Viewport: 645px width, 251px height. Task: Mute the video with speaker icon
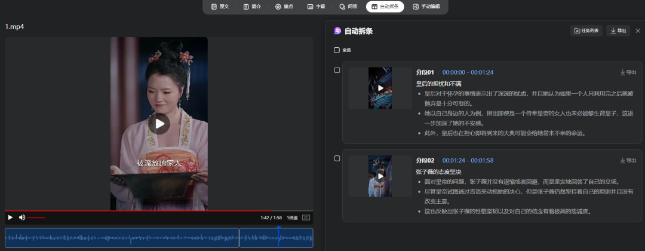point(22,218)
